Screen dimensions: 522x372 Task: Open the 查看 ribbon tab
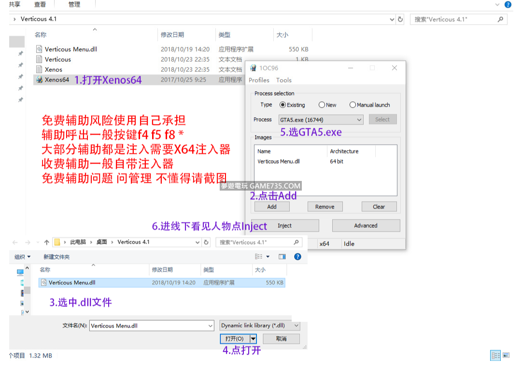(x=40, y=4)
